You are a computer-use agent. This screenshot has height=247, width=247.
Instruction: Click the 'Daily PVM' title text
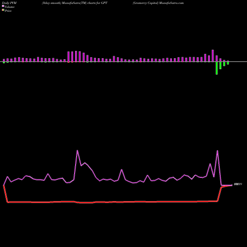pos(9,3)
